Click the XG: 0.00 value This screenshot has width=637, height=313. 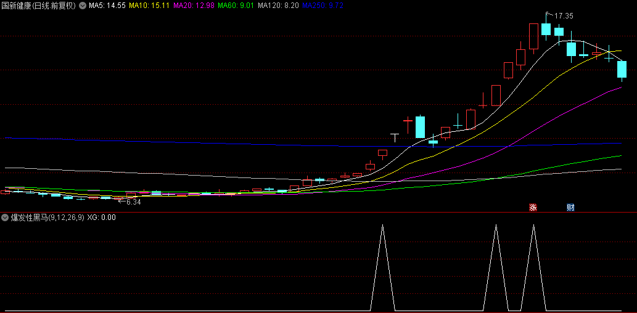(x=102, y=217)
